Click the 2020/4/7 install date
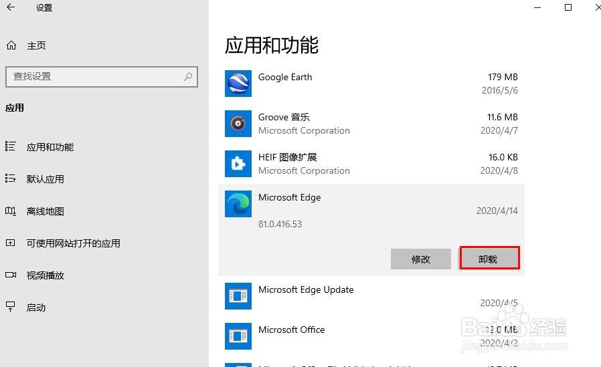Viewport: 601px width, 367px height. coord(499,131)
